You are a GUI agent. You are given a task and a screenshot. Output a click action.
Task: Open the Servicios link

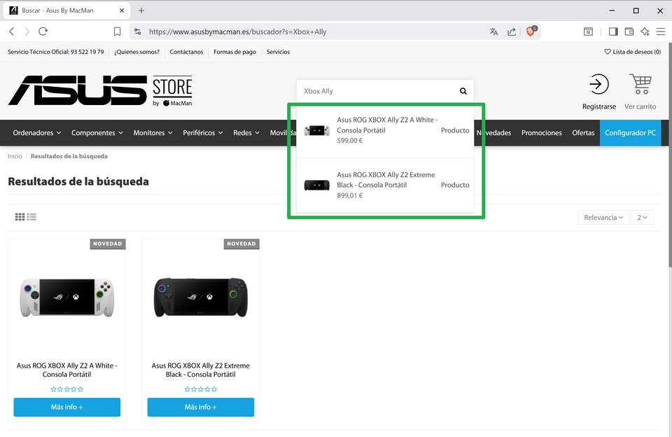(x=278, y=52)
